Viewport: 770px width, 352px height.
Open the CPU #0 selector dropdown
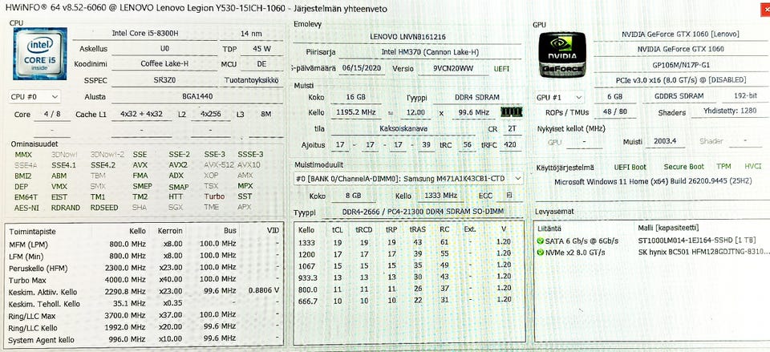pos(34,97)
